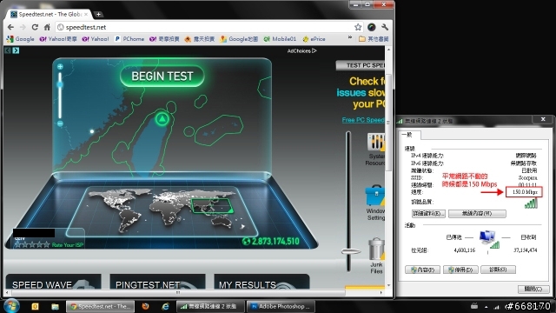Bookmark this page with the star icon
556x313 pixels.
click(x=358, y=27)
